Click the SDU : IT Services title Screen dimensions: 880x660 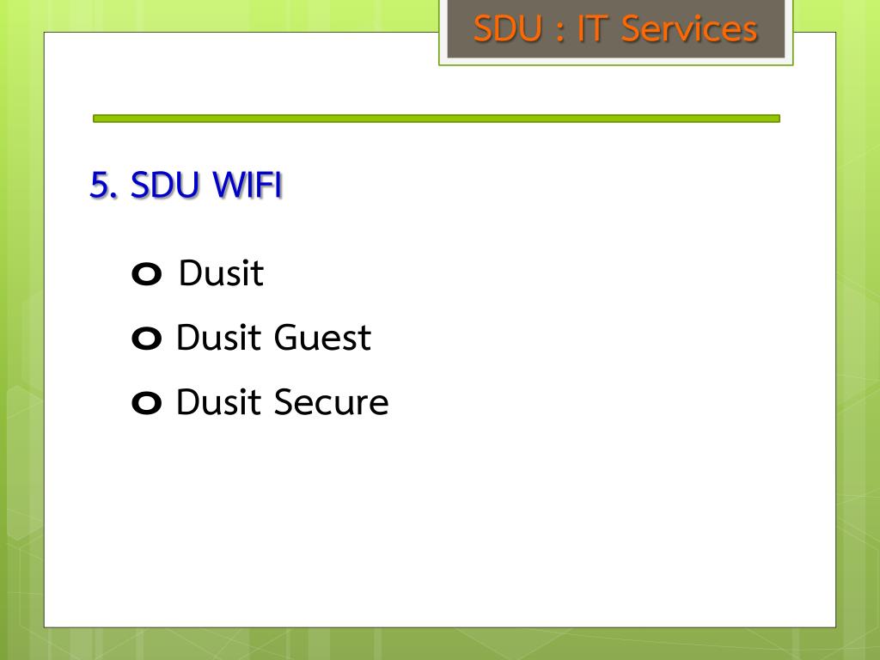615,28
